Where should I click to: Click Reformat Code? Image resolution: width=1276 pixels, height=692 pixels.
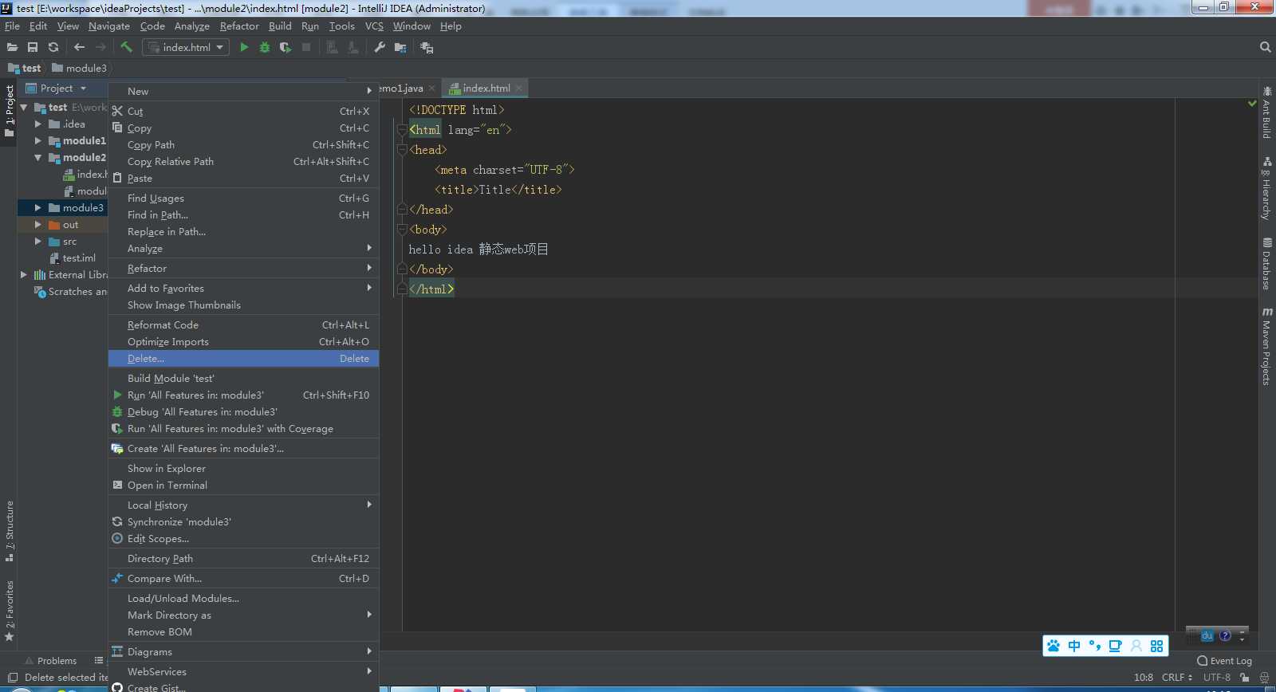coord(243,325)
